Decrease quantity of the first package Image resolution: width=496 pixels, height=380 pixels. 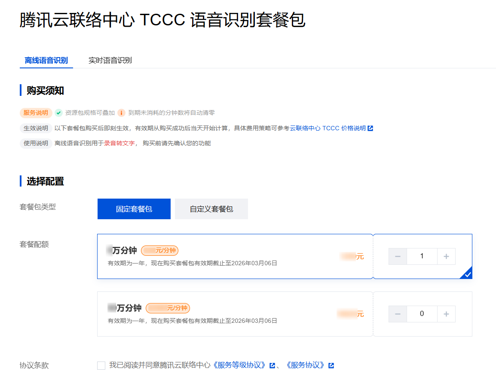(398, 256)
